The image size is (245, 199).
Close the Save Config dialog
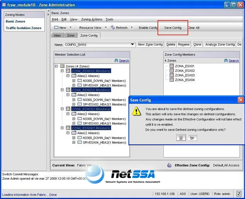tap(241, 100)
